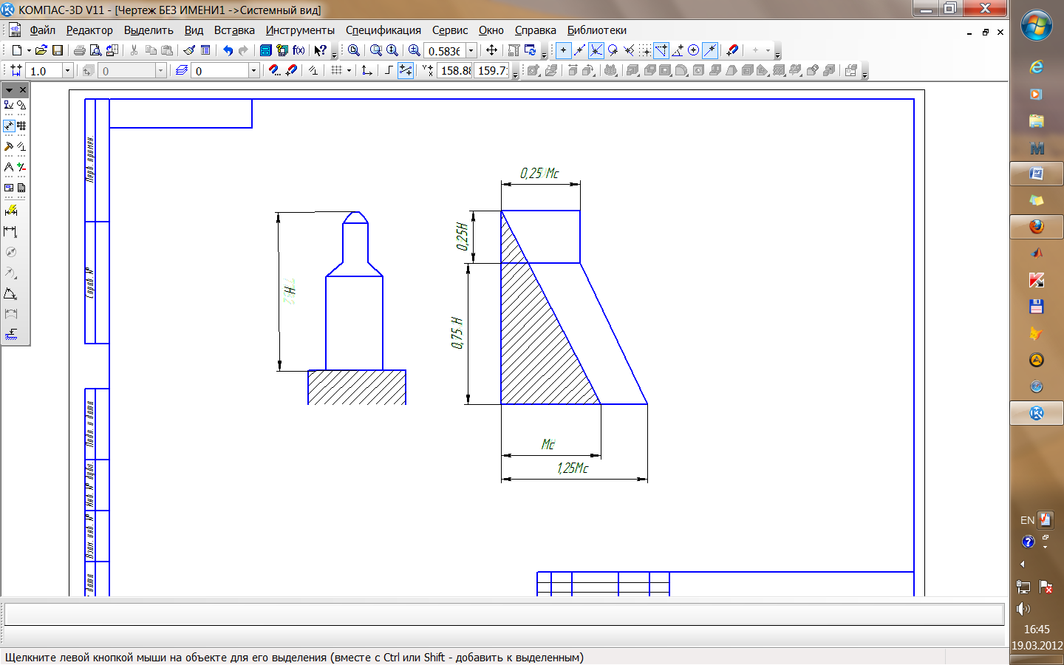
Task: Toggle the Intersection snap button
Action: (x=596, y=50)
